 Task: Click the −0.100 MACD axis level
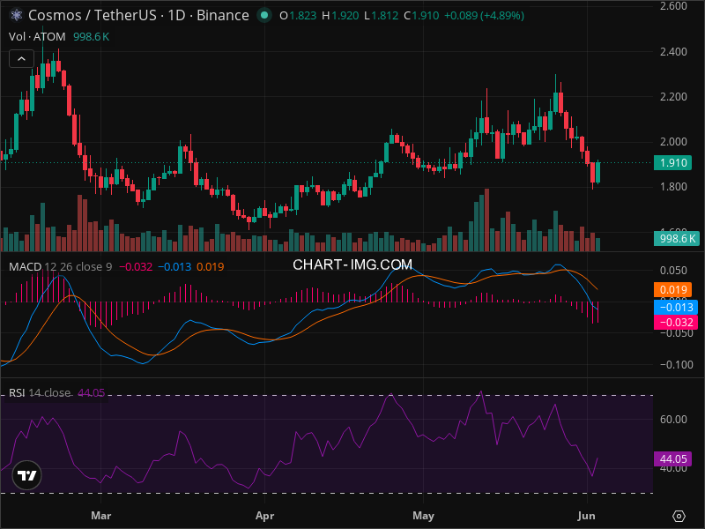point(676,364)
